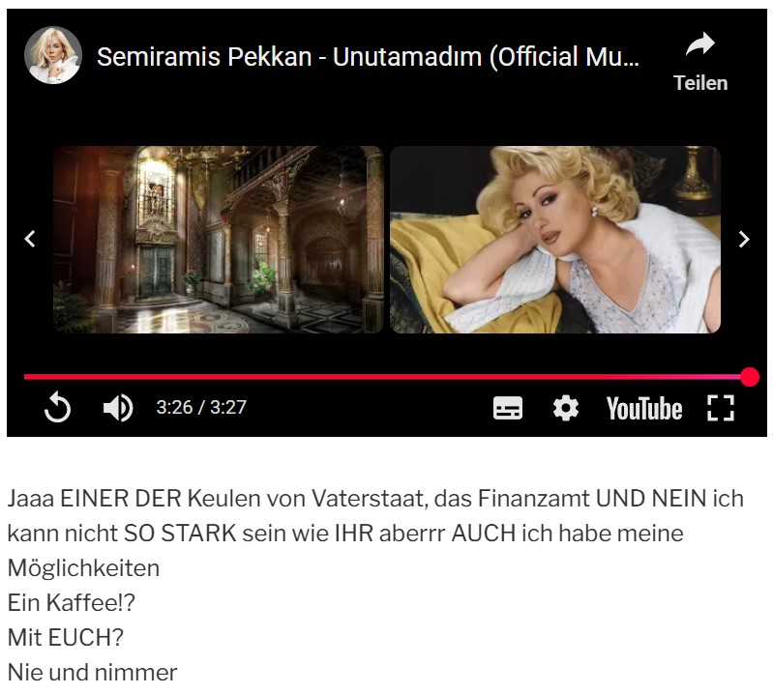Seek to the middle of the progress bar

click(387, 377)
